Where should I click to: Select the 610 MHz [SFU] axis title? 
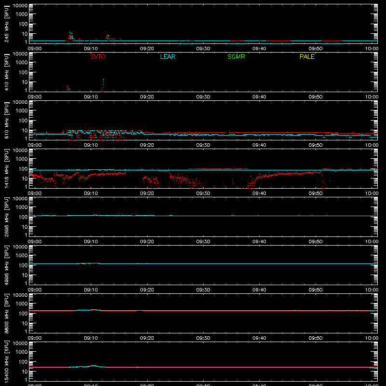(x=6, y=121)
